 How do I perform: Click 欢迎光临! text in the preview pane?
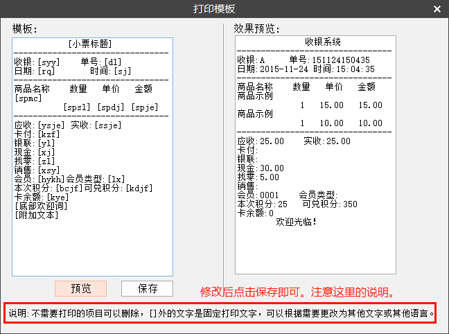297,222
